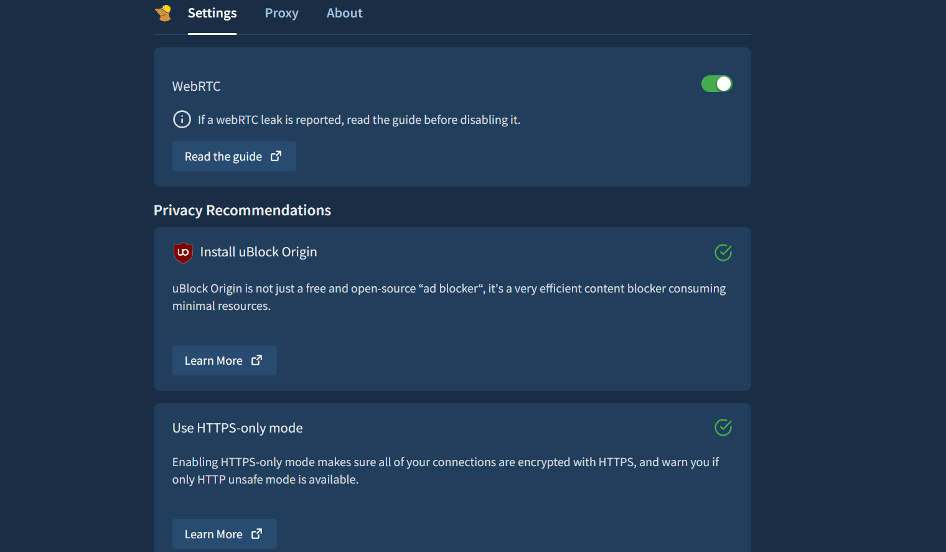The width and height of the screenshot is (946, 552).
Task: Click external link icon on uBlock Learn More
Action: click(256, 360)
